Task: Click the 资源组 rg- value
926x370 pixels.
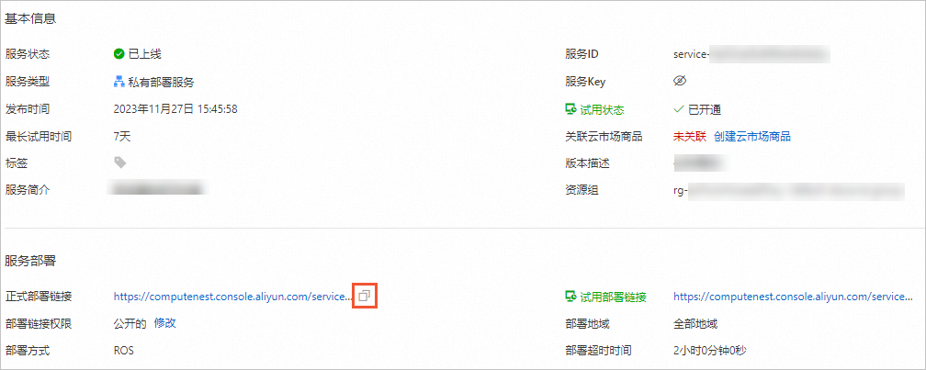Action: coord(788,191)
